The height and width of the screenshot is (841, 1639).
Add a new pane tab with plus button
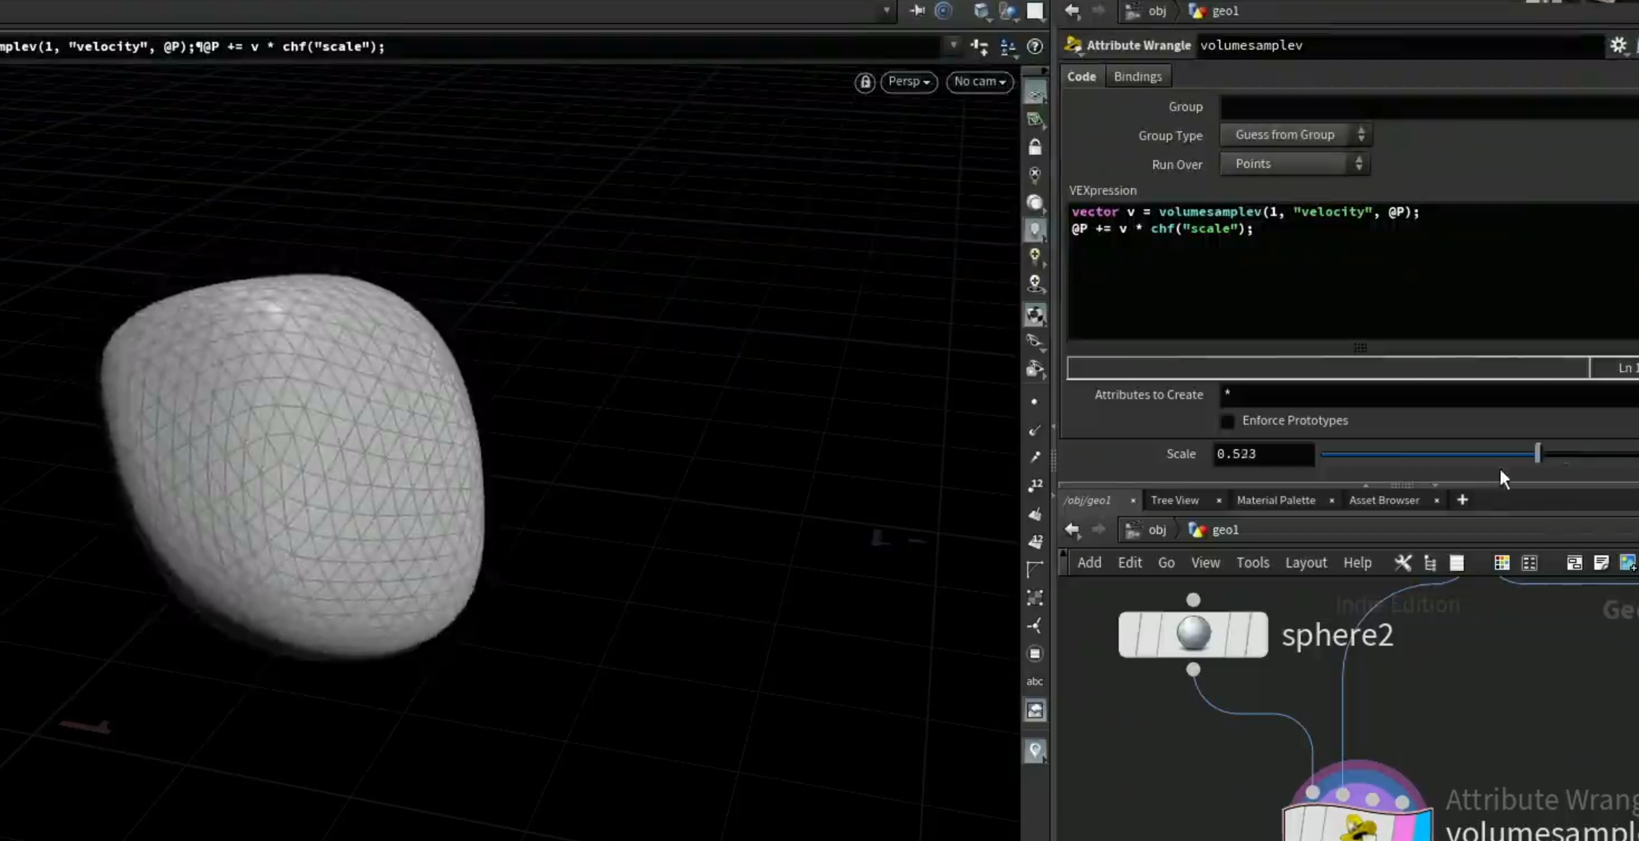tap(1462, 500)
